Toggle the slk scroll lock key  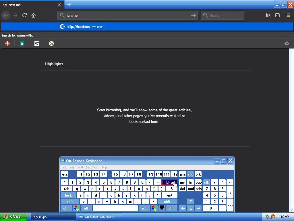coord(190,174)
